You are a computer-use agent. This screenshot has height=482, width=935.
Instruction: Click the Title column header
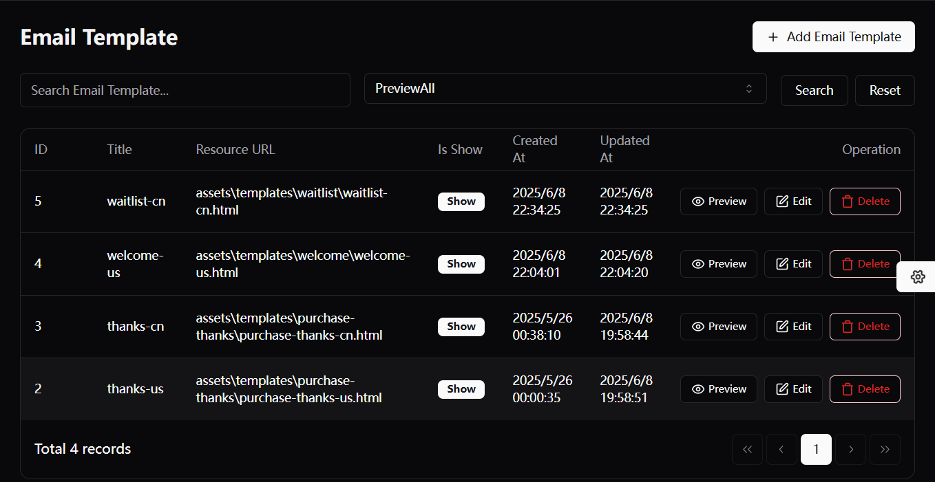click(x=119, y=149)
